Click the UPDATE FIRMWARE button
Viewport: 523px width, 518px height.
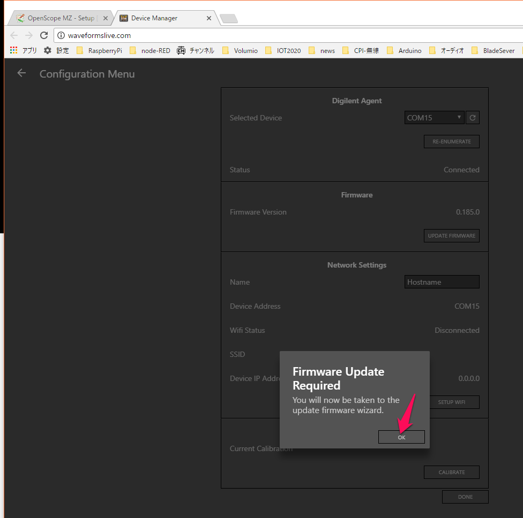point(451,235)
